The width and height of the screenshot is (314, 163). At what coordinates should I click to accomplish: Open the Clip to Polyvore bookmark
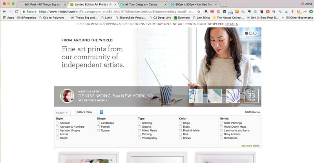coord(51,18)
